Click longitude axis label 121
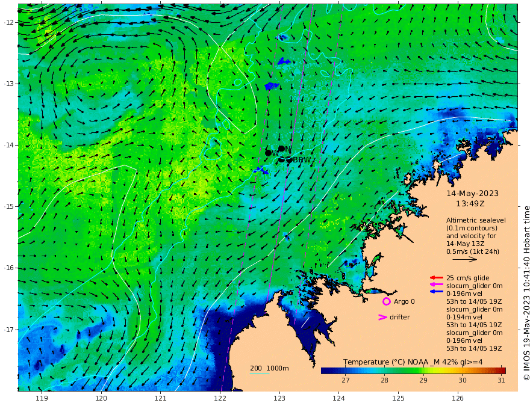530x409 pixels. click(x=161, y=399)
